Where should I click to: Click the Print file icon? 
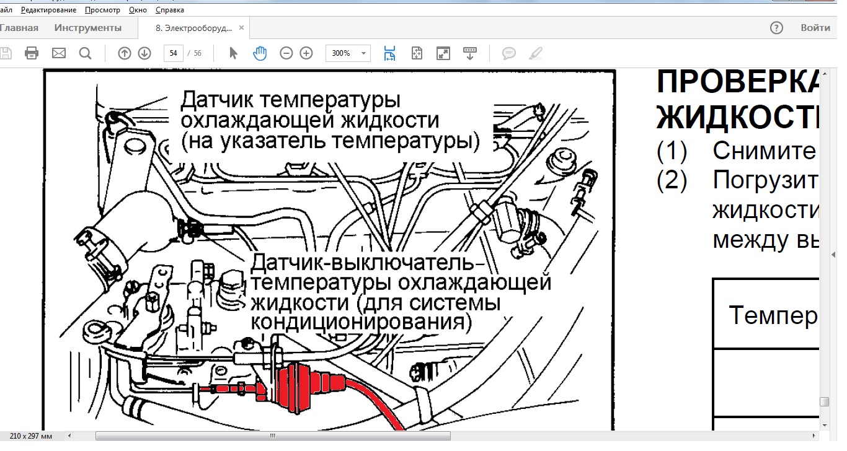pyautogui.click(x=32, y=53)
